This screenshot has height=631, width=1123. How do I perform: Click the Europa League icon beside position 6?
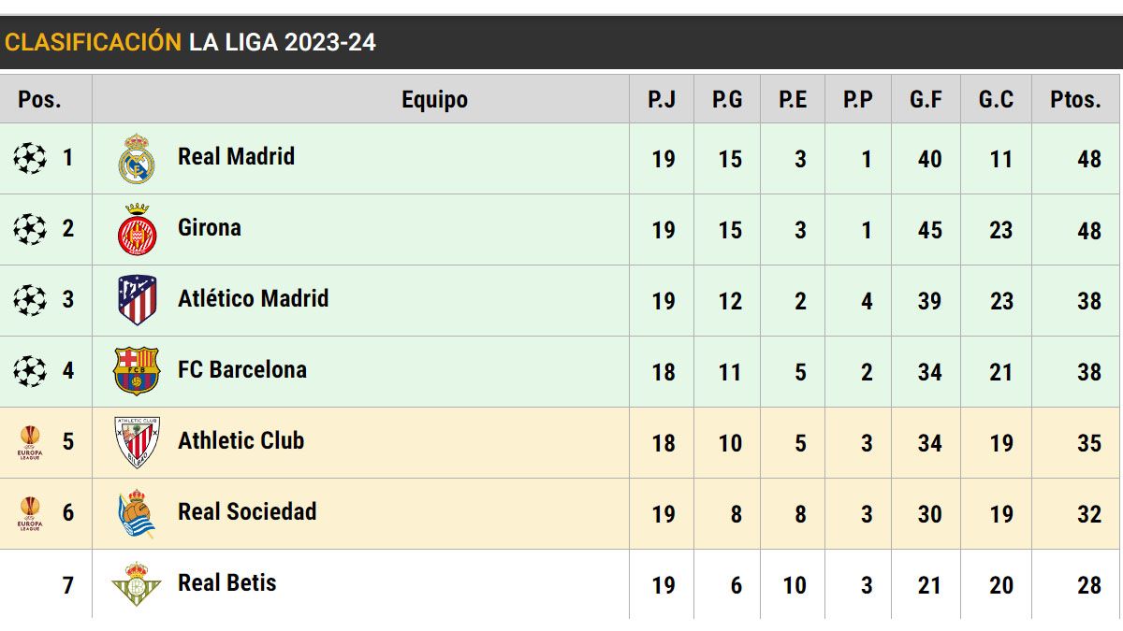coord(30,513)
